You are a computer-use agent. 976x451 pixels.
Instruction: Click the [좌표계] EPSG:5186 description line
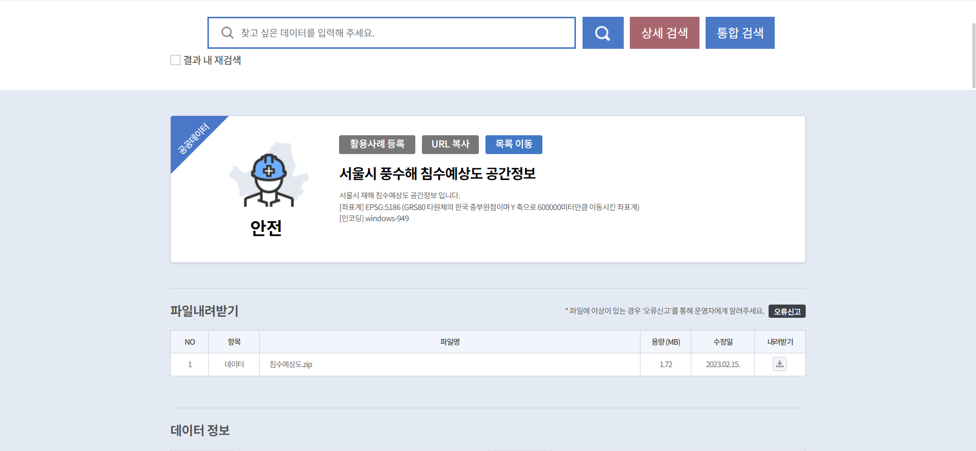coord(490,207)
